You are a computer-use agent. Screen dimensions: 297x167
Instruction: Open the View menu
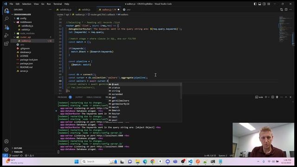(36, 4)
